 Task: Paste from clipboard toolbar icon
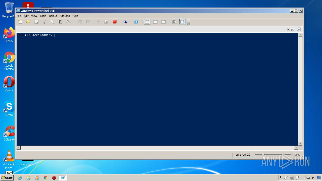61,22
